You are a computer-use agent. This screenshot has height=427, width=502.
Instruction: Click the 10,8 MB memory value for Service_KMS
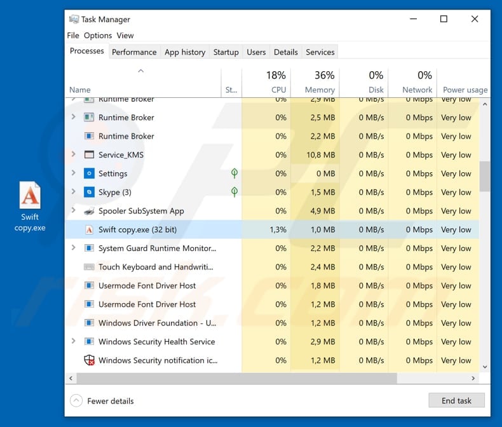321,155
